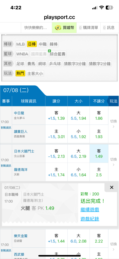
Task: Click 遊戲紀錄 link
Action: point(90,219)
